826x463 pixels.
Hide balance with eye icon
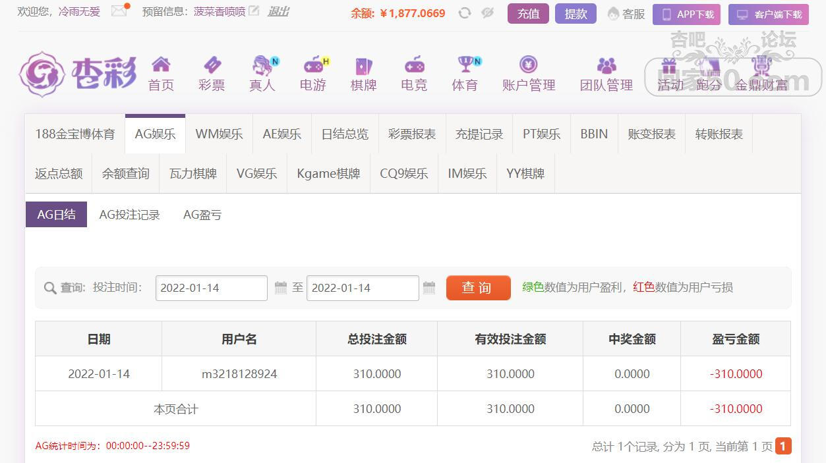tap(488, 13)
